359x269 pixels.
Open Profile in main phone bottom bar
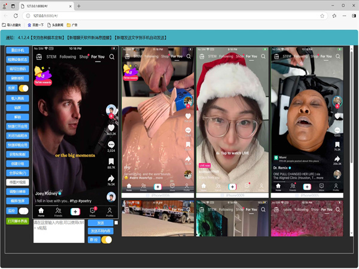109,211
